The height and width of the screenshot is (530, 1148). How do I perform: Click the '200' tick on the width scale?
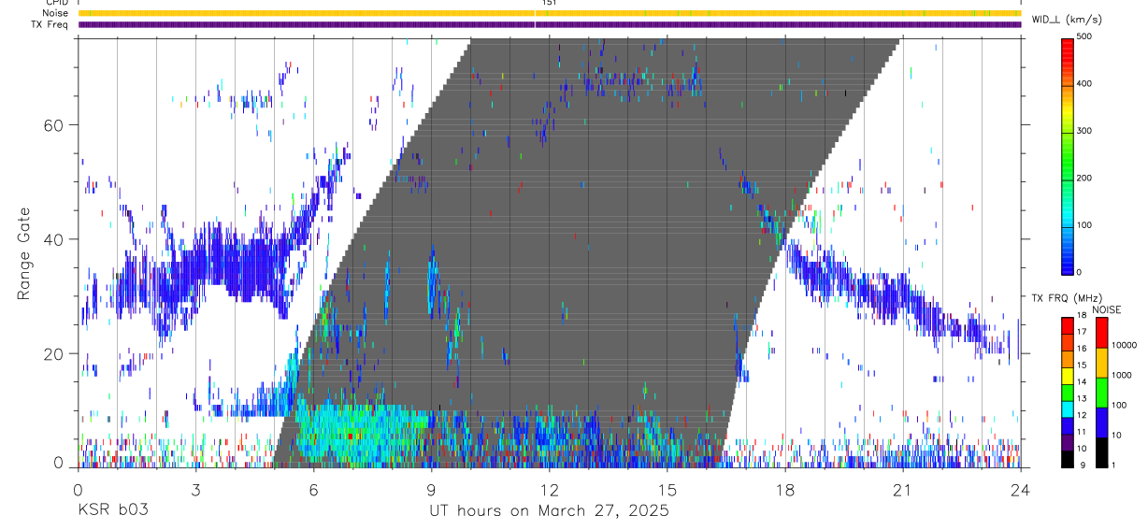(1085, 178)
